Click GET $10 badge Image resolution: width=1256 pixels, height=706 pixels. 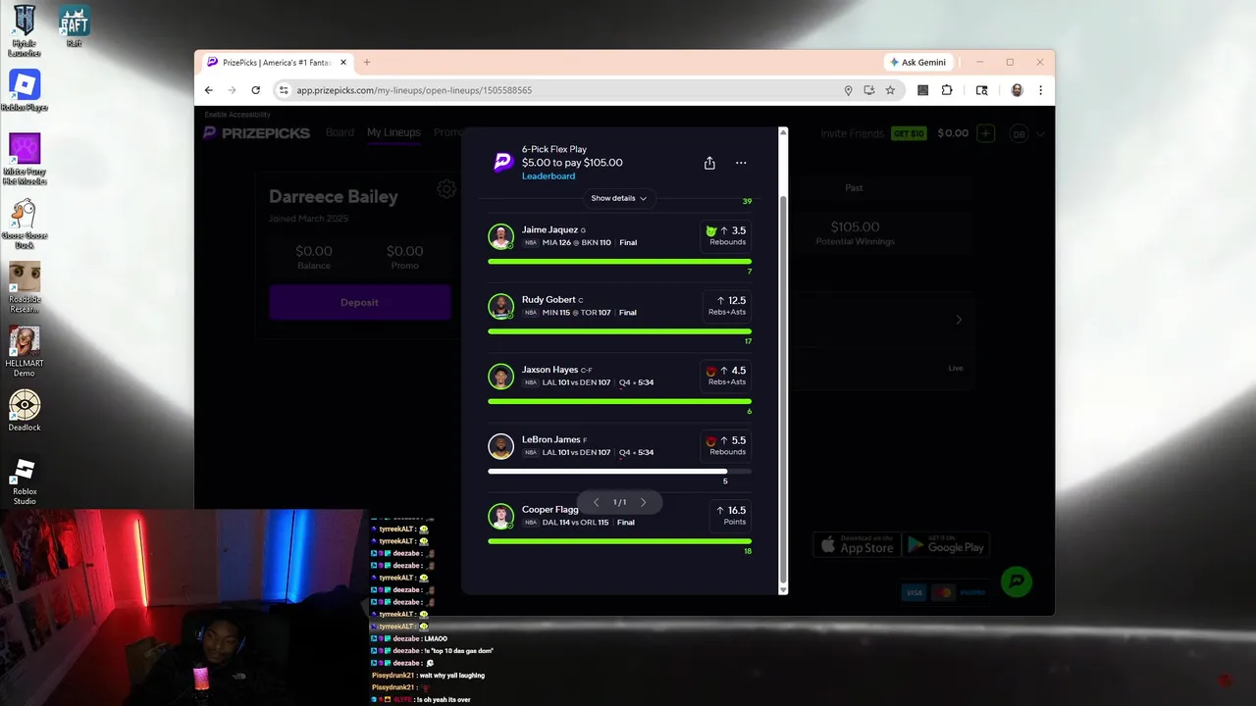point(909,133)
